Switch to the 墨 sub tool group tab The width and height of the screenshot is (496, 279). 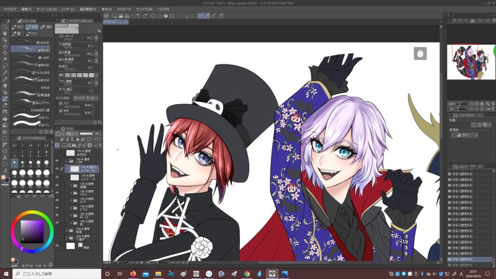point(17,33)
